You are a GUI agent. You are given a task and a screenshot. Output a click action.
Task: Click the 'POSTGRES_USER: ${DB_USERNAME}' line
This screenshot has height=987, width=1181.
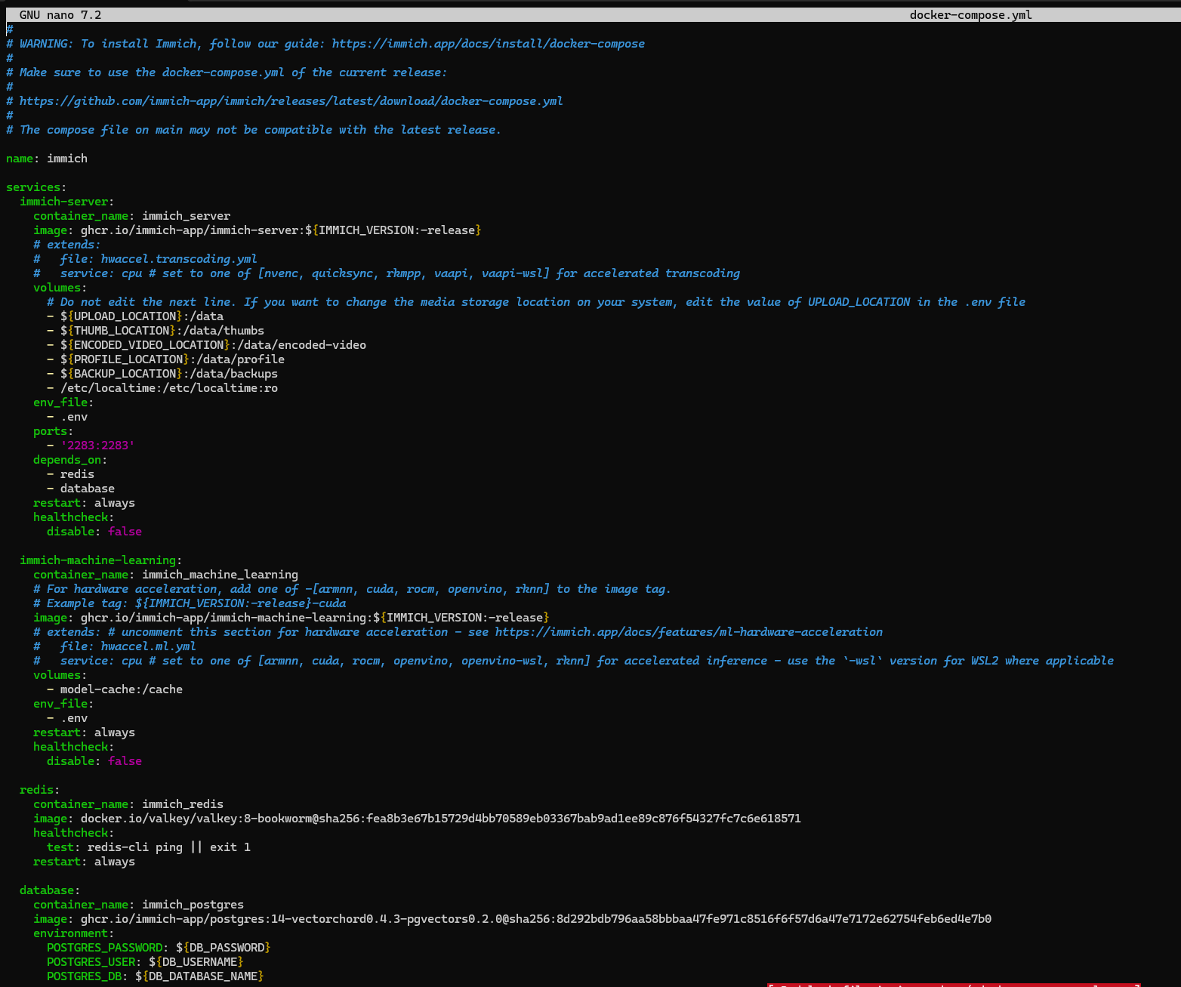(x=145, y=962)
